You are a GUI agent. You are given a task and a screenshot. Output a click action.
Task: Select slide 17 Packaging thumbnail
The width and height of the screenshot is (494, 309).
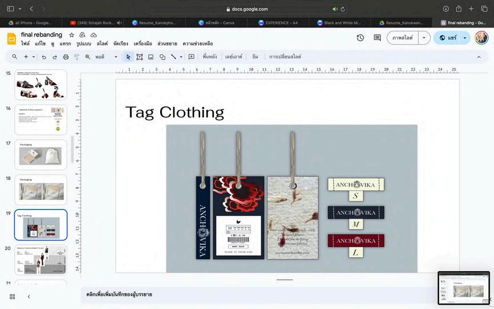41,154
